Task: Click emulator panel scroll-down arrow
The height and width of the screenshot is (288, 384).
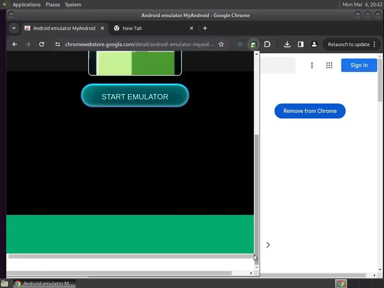Action: click(256, 267)
